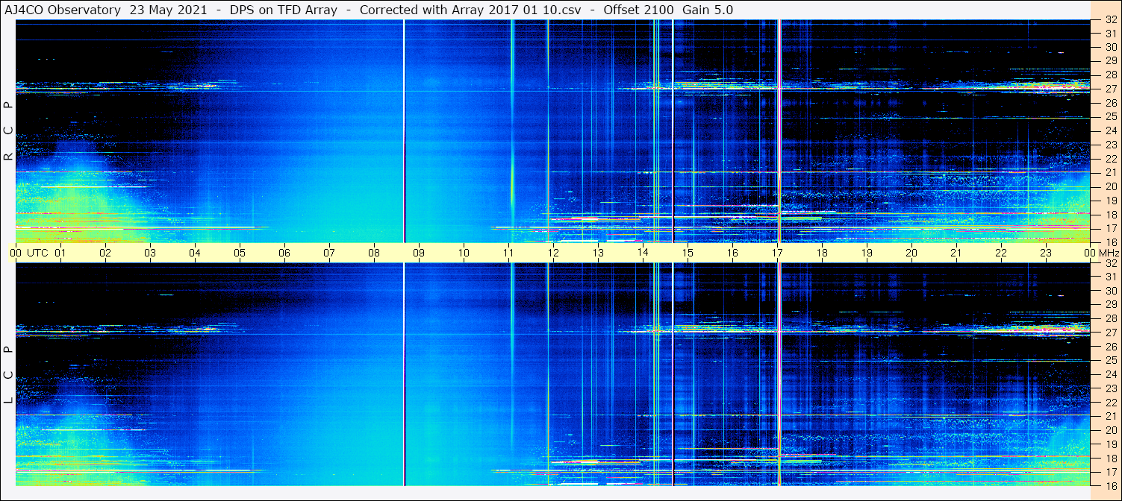Click the LCP label beside the lower spectrogram
The image size is (1122, 501).
pyautogui.click(x=8, y=375)
